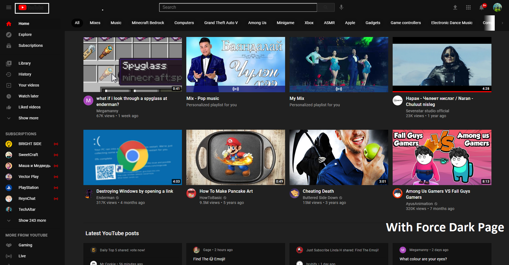This screenshot has height=265, width=509.
Task: Select the Mixes filter chip
Action: [x=95, y=23]
